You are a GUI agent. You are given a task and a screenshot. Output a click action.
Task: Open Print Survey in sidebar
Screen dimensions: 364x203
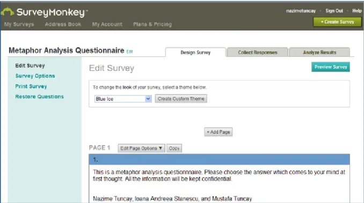(x=31, y=86)
